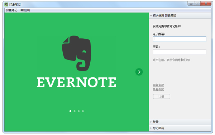Screen dimensions: 215x135
Task: Jump to fourth slide indicator dot
Action: tap(83, 111)
